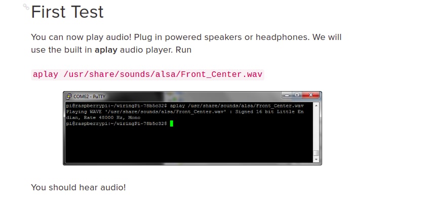
Task: Click the COM62 - PuTTY title text
Action: 89,97
